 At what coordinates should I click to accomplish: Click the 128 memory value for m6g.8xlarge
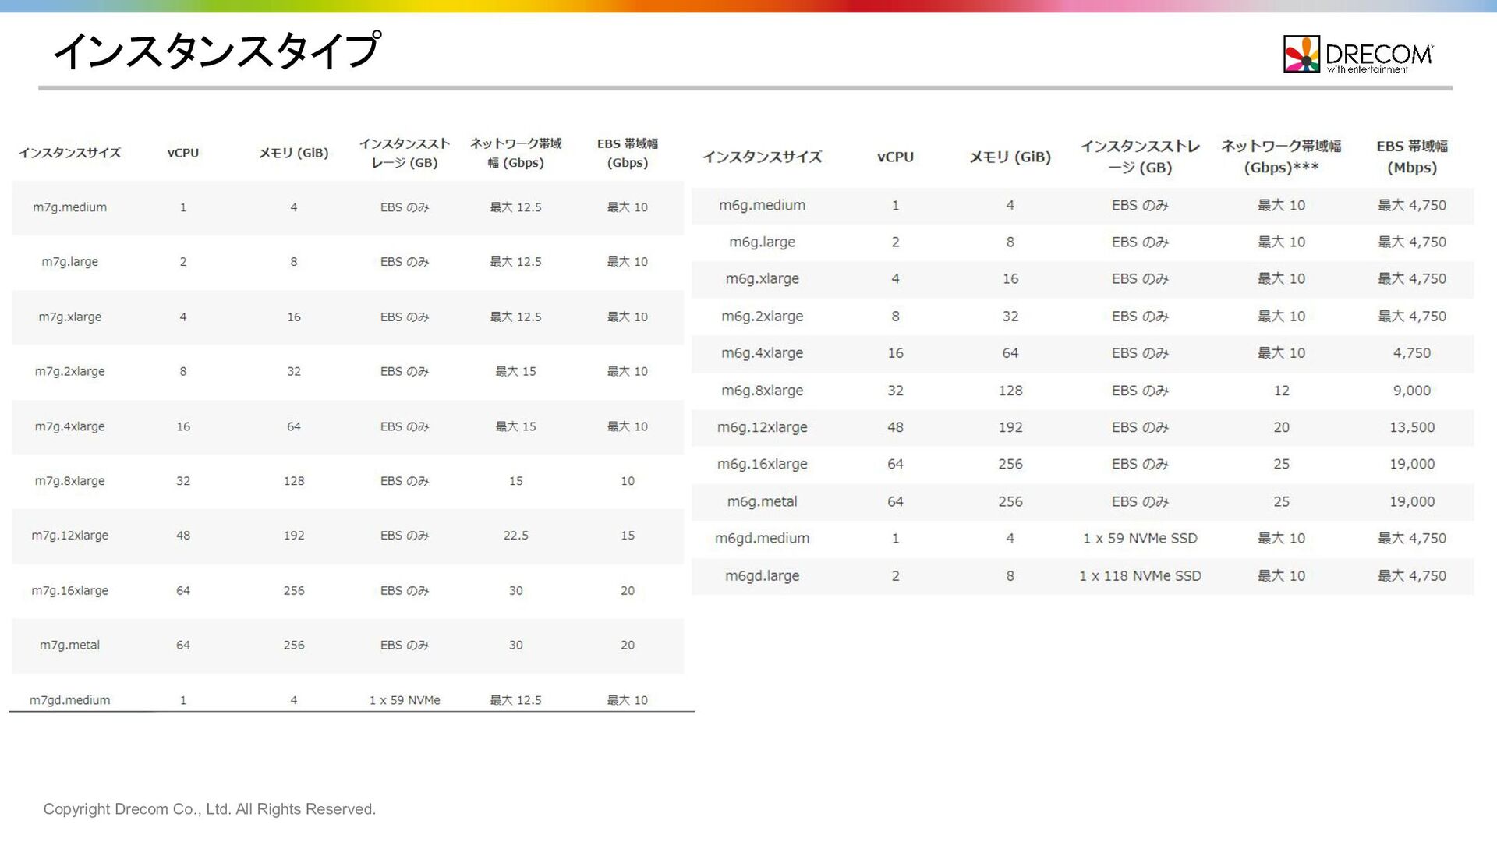1010,391
